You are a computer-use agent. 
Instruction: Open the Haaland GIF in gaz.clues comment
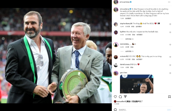point(137,84)
